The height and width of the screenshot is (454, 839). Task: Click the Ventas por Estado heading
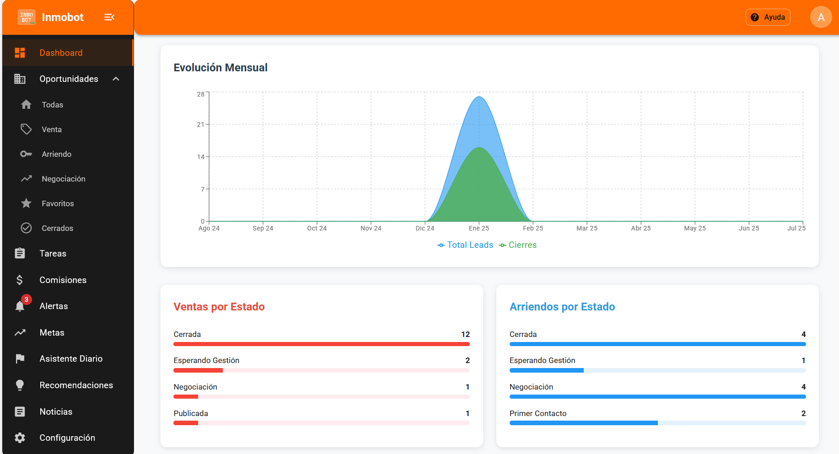[x=219, y=307]
